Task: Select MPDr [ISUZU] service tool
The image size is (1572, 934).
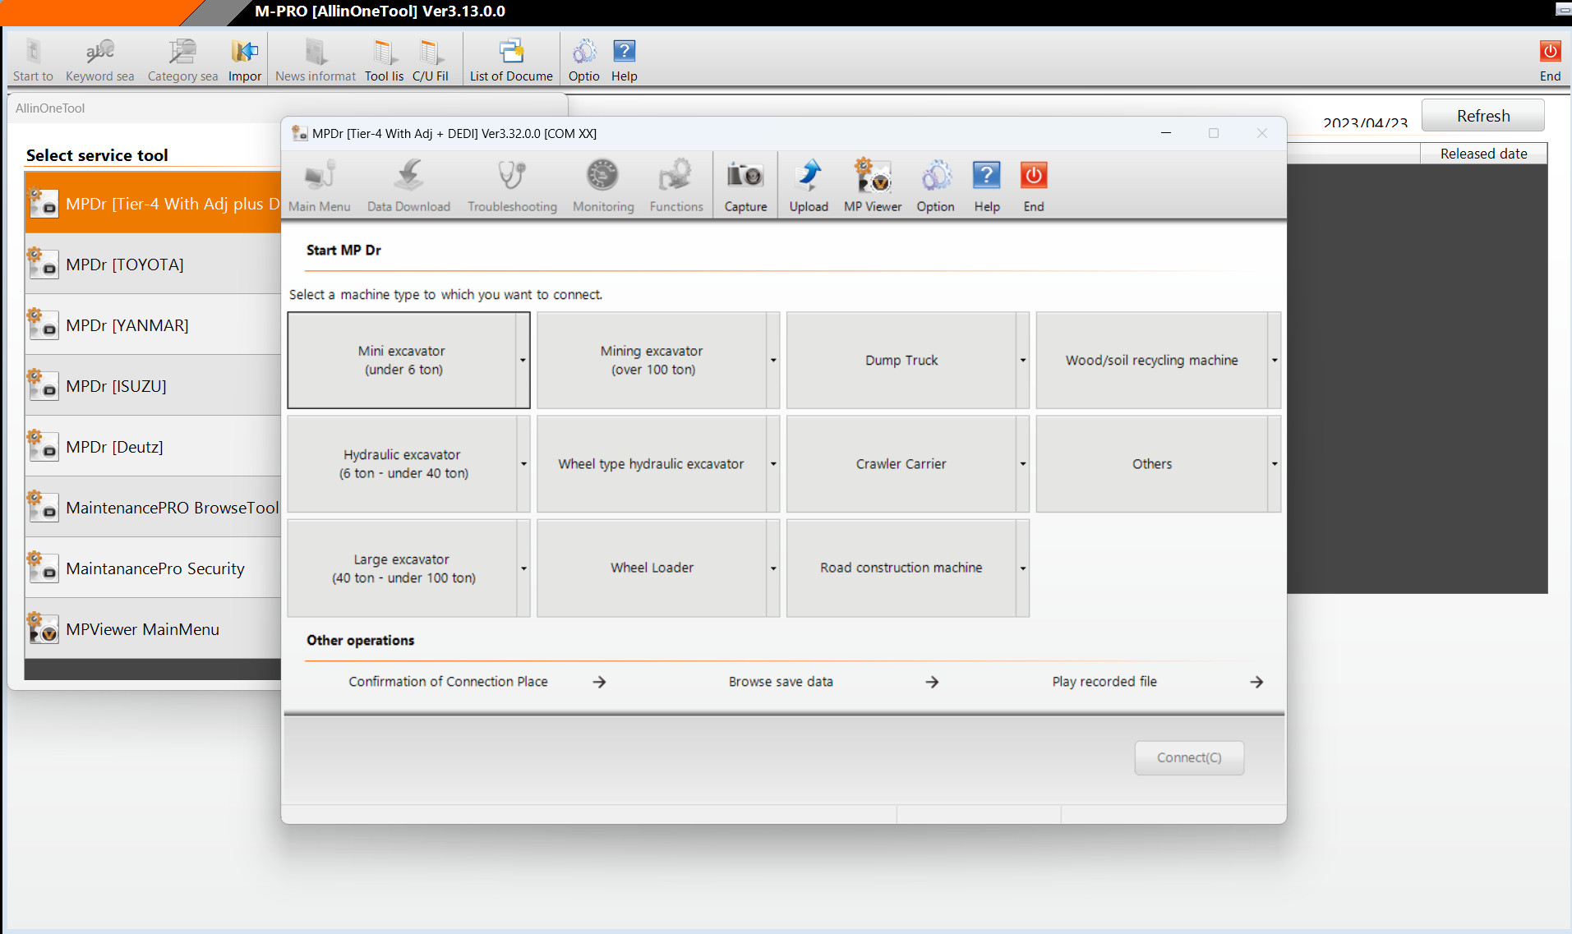Action: coord(153,386)
